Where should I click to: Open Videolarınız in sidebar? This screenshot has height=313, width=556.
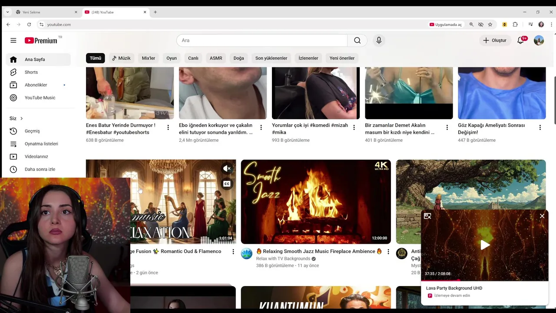(38, 156)
